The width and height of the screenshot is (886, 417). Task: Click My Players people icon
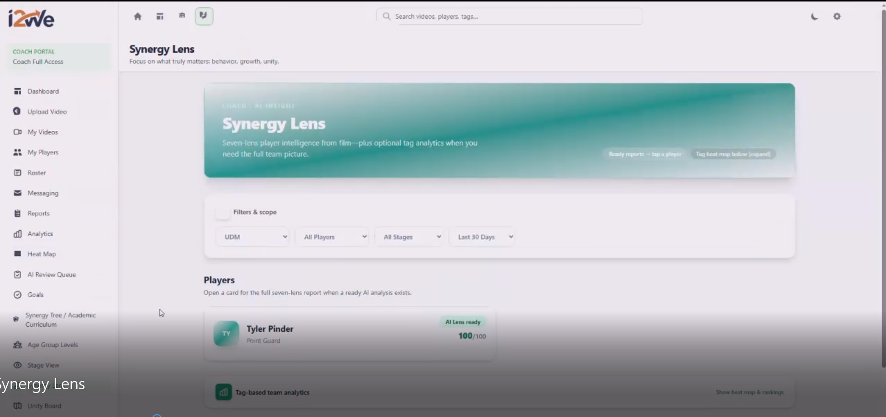18,152
